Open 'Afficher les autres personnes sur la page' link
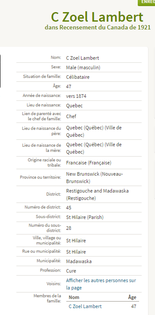 [x=101, y=284]
